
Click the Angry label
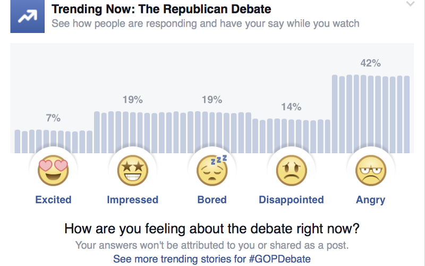point(371,200)
